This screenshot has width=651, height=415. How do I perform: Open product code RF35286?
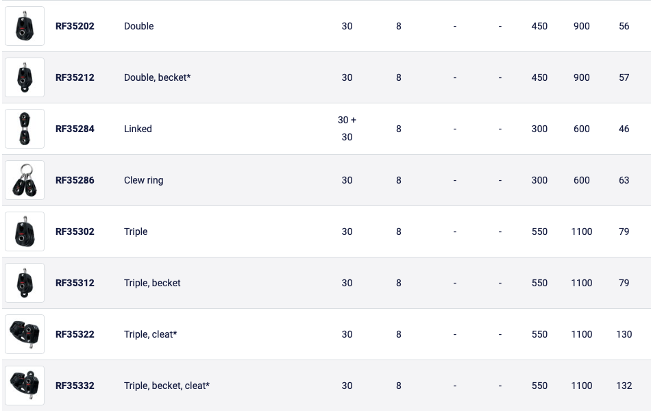(75, 181)
